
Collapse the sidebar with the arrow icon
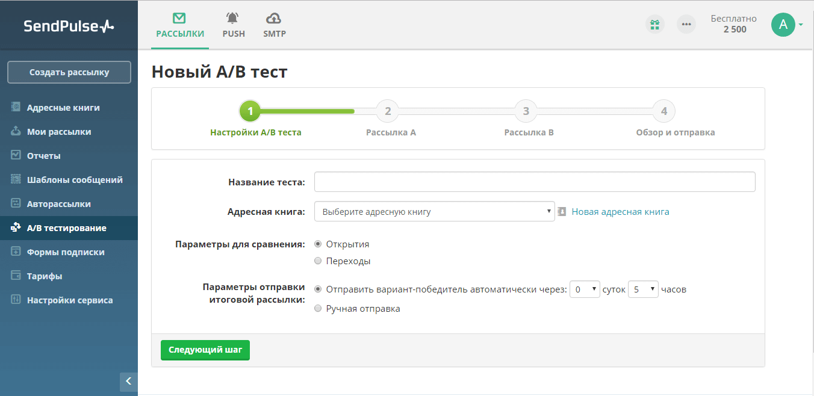pos(129,382)
